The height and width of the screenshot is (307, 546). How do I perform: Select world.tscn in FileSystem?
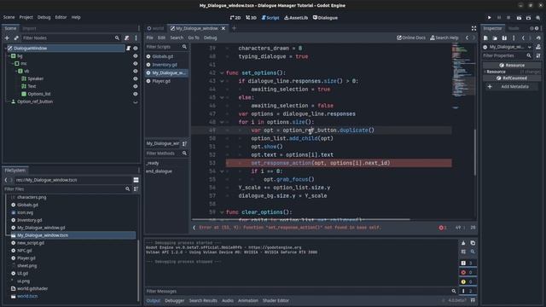point(27,296)
